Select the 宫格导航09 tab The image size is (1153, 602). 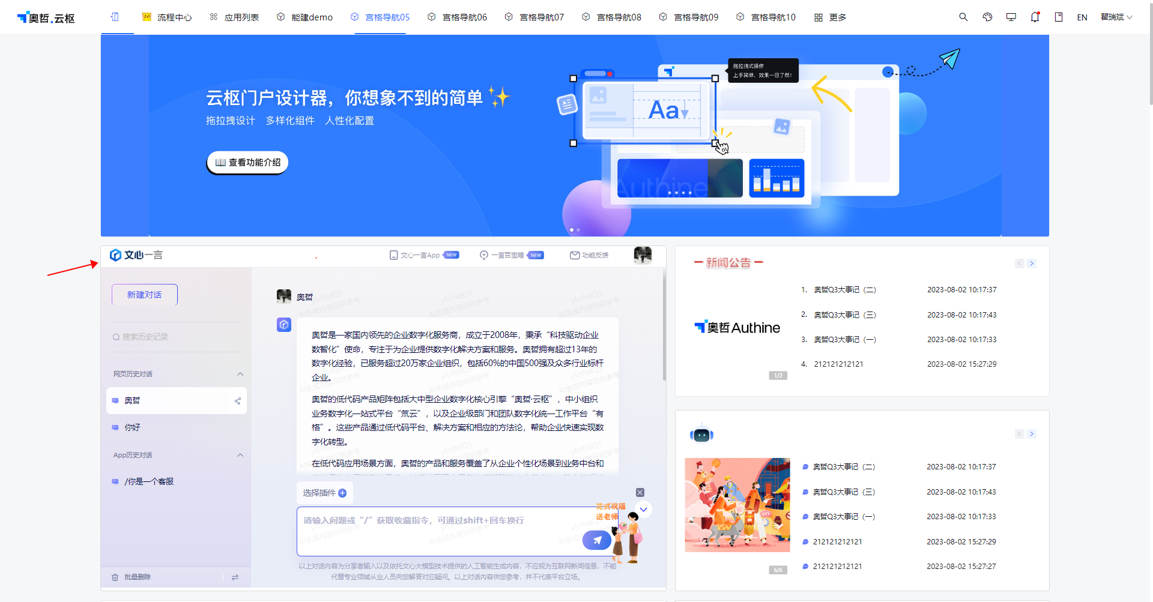(x=689, y=17)
